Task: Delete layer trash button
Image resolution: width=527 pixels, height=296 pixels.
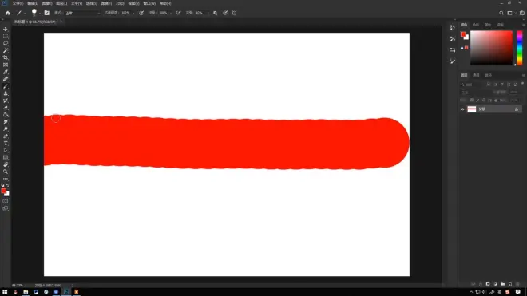Action: [x=517, y=284]
